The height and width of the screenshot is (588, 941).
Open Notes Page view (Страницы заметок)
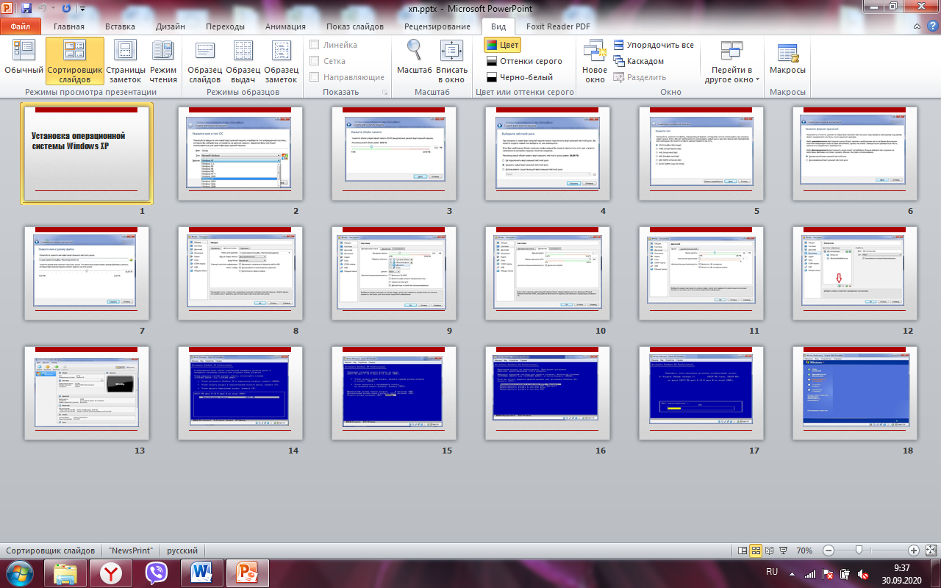pos(126,60)
